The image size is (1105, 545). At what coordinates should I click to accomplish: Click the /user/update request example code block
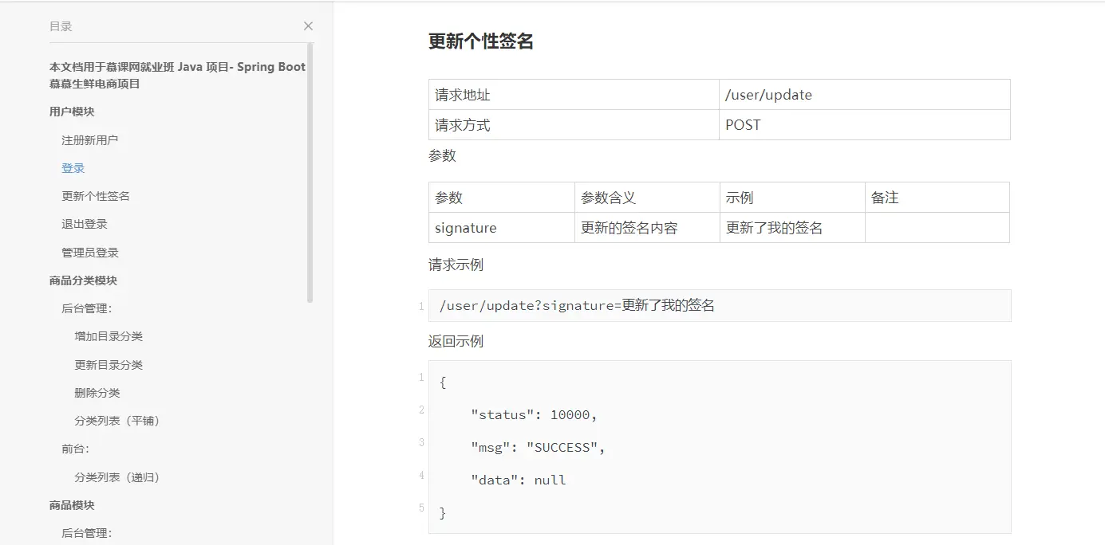(718, 305)
